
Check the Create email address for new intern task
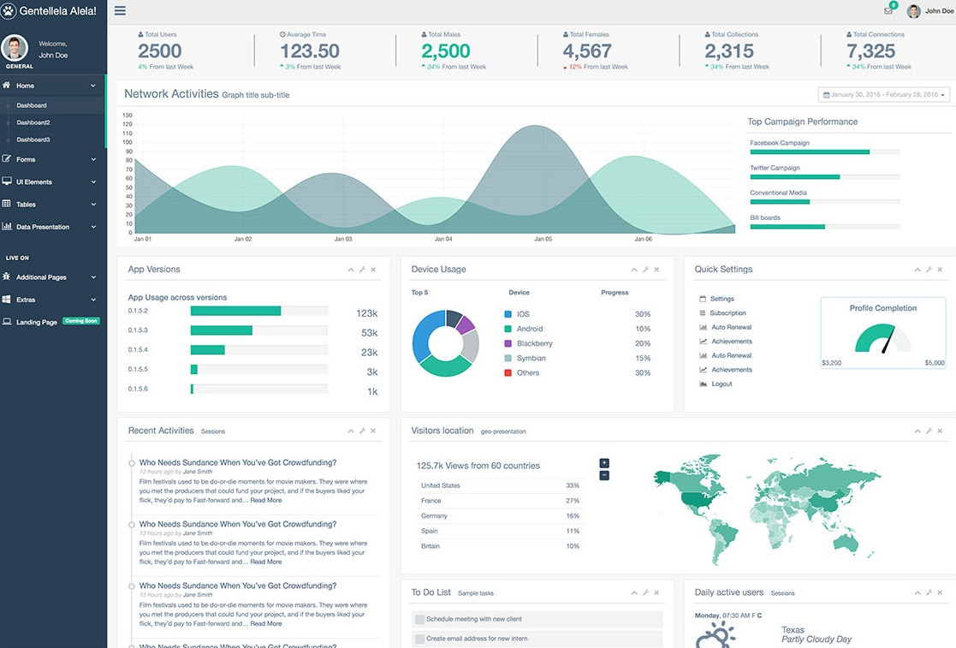[x=417, y=638]
